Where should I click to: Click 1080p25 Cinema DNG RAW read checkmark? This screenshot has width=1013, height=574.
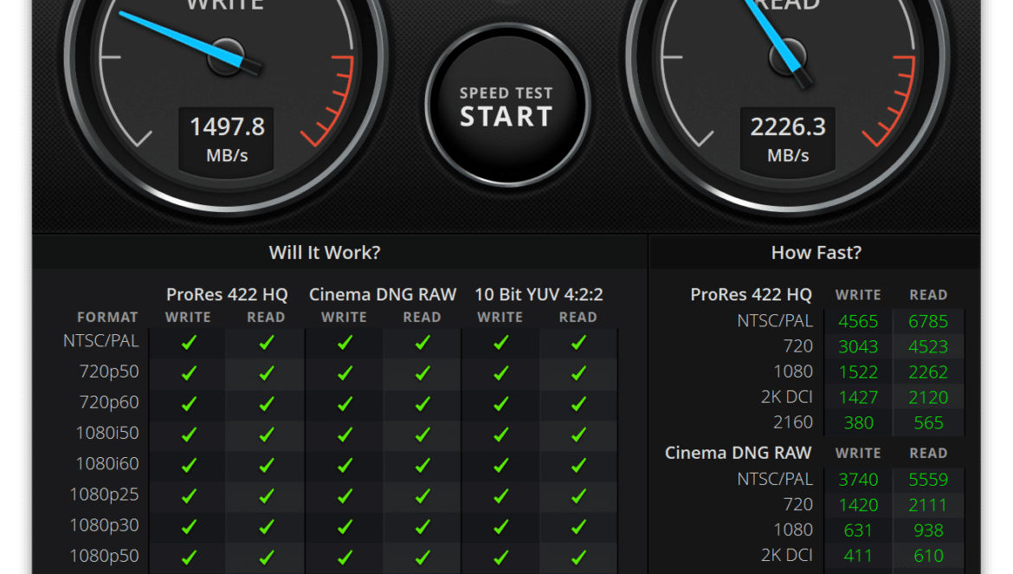[x=423, y=496]
